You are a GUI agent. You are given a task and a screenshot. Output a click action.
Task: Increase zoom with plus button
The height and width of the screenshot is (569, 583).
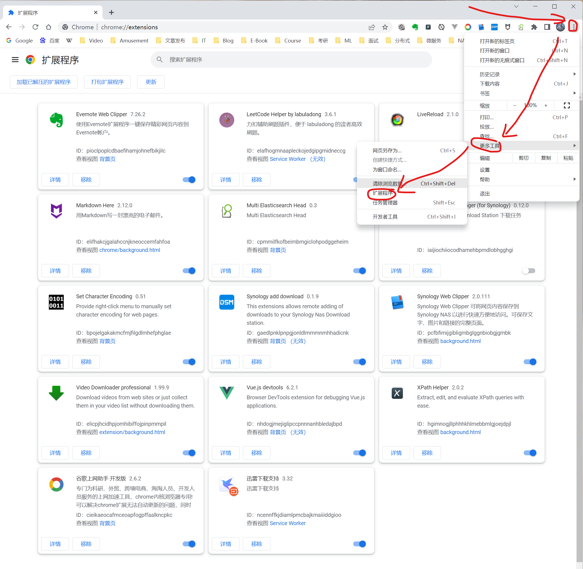[x=546, y=105]
